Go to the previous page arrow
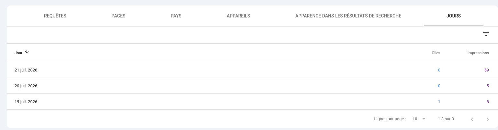The width and height of the screenshot is (498, 130). click(472, 119)
